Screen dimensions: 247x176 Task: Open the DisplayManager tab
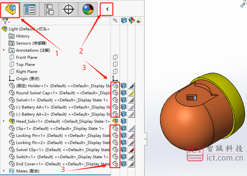coord(88,9)
